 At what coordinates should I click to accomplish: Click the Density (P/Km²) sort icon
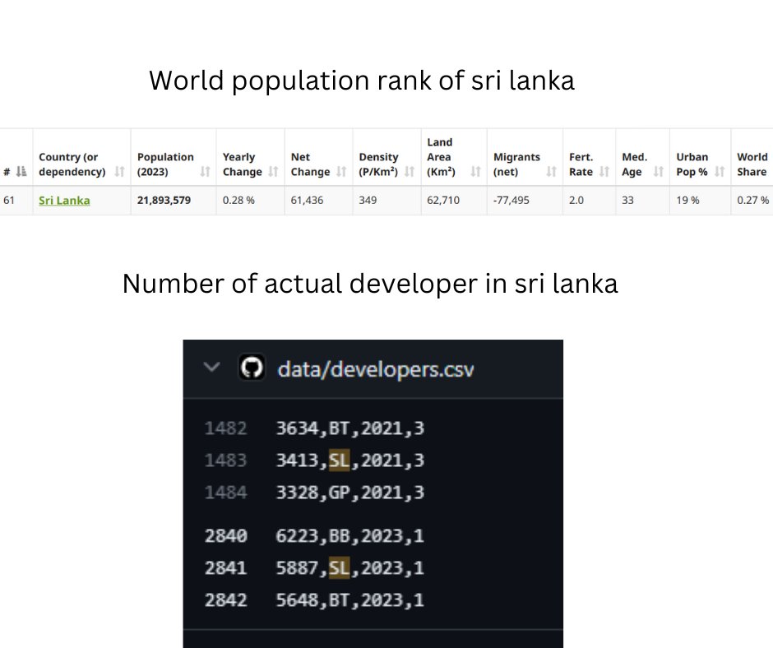(408, 172)
